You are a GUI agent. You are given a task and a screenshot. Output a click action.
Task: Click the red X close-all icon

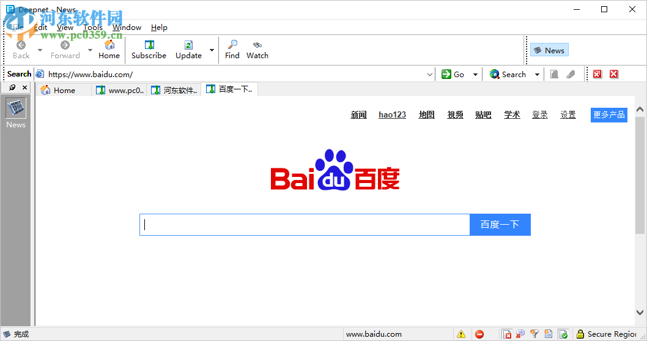click(614, 75)
